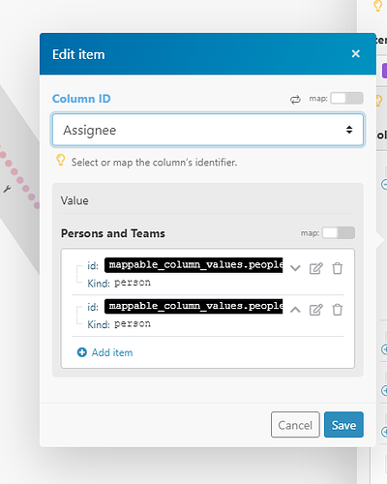
Task: Click the lightbulb hint icon under Column ID
Action: pos(60,160)
